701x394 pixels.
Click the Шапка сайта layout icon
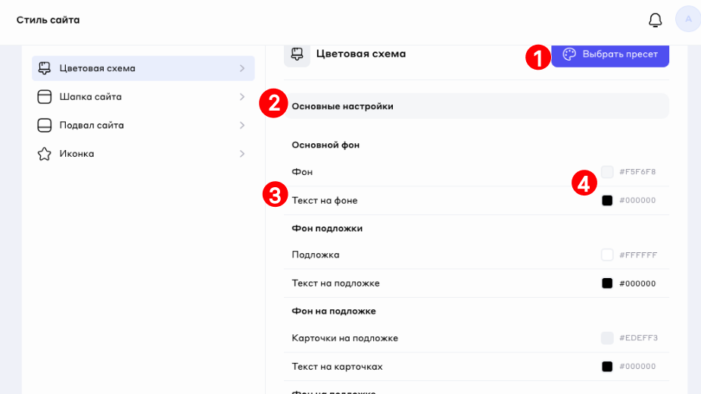click(45, 97)
